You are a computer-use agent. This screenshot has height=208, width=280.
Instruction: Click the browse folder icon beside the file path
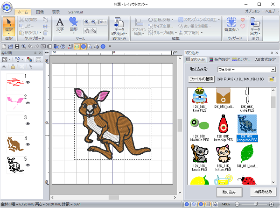tap(272, 79)
